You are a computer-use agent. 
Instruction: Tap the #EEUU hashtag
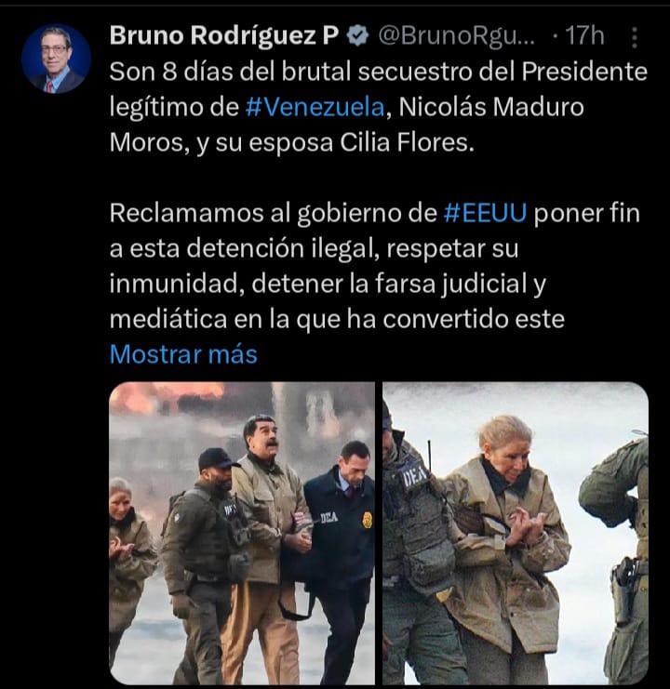[x=485, y=213]
